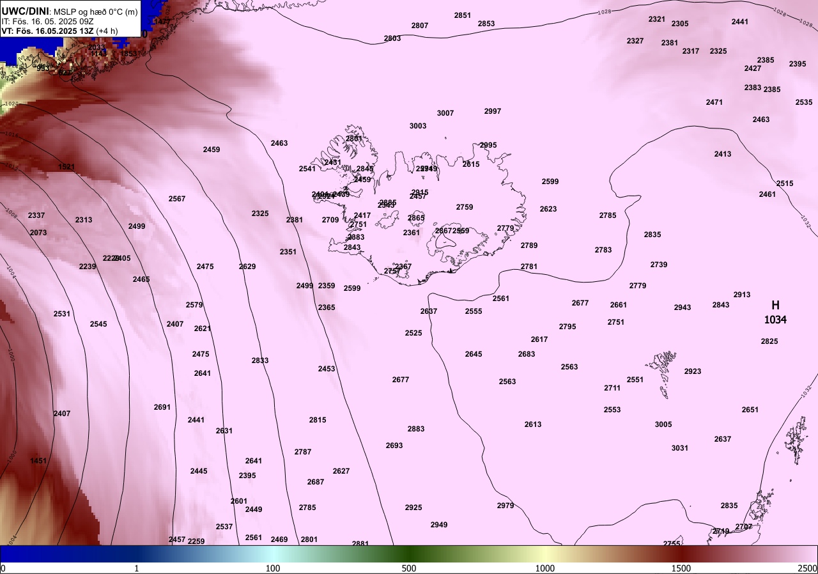Click the UWC/DINI title label

coord(25,11)
